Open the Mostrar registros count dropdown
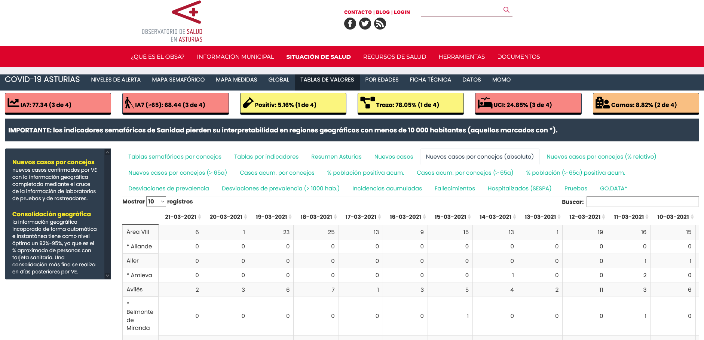Screen dimensions: 704x340 coord(156,202)
